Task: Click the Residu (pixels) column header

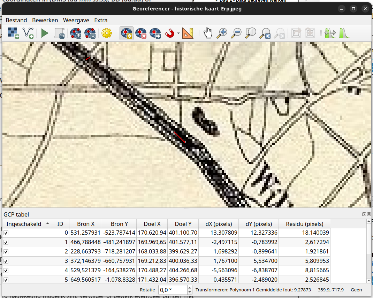Action: point(304,224)
